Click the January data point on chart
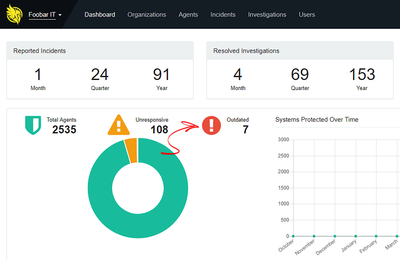 coord(356,236)
